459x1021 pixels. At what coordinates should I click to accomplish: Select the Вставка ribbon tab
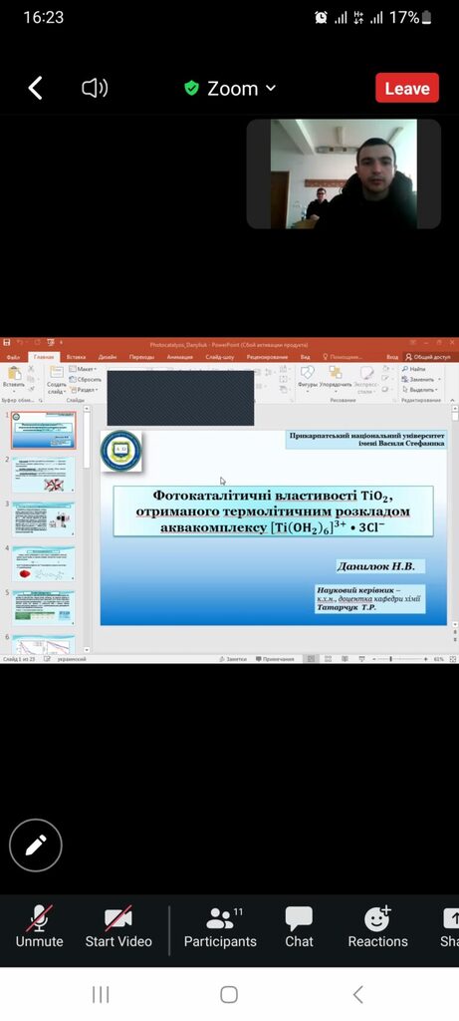76,357
